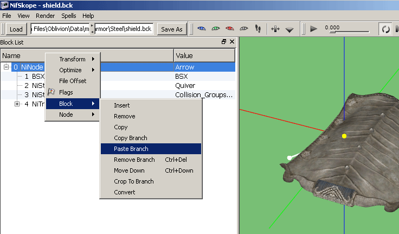The image size is (399, 234).
Task: Close the Block List panel
Action: (x=232, y=42)
